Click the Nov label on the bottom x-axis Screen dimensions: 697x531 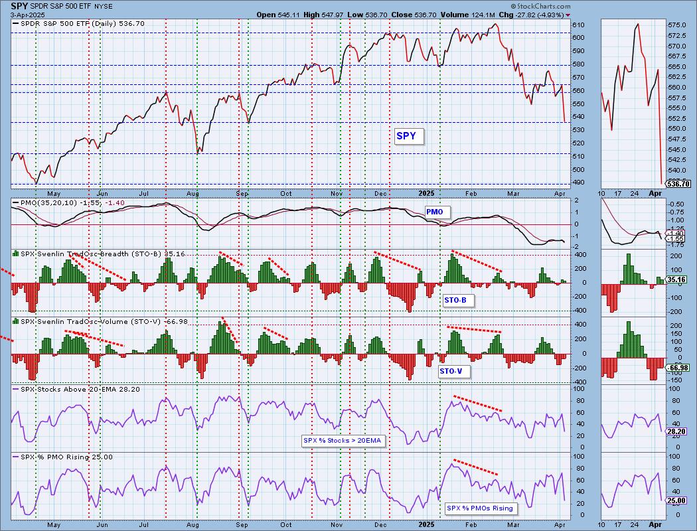(x=337, y=524)
